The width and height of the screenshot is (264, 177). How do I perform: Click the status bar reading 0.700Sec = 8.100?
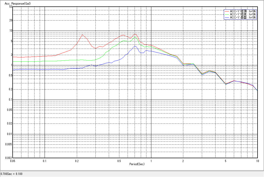(x=12, y=174)
